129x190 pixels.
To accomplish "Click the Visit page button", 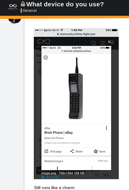I will tap(53, 151).
